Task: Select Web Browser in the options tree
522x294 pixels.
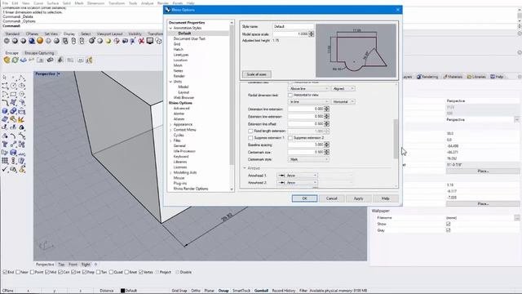Action: pyautogui.click(x=184, y=98)
